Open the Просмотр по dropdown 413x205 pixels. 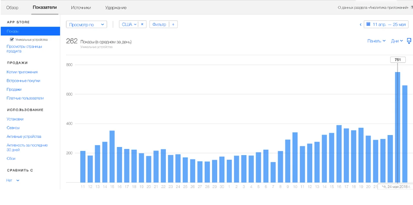(86, 24)
